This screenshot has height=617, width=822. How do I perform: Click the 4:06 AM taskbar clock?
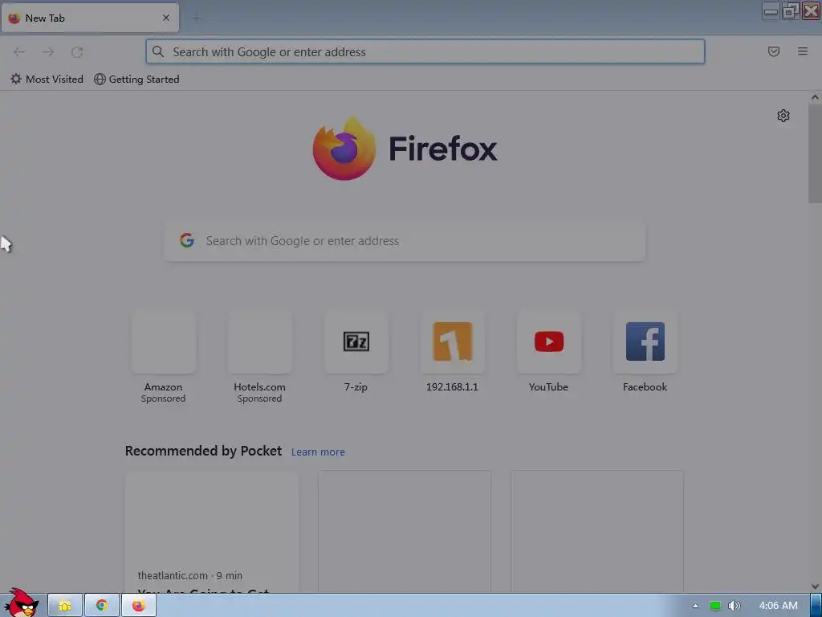pos(778,606)
